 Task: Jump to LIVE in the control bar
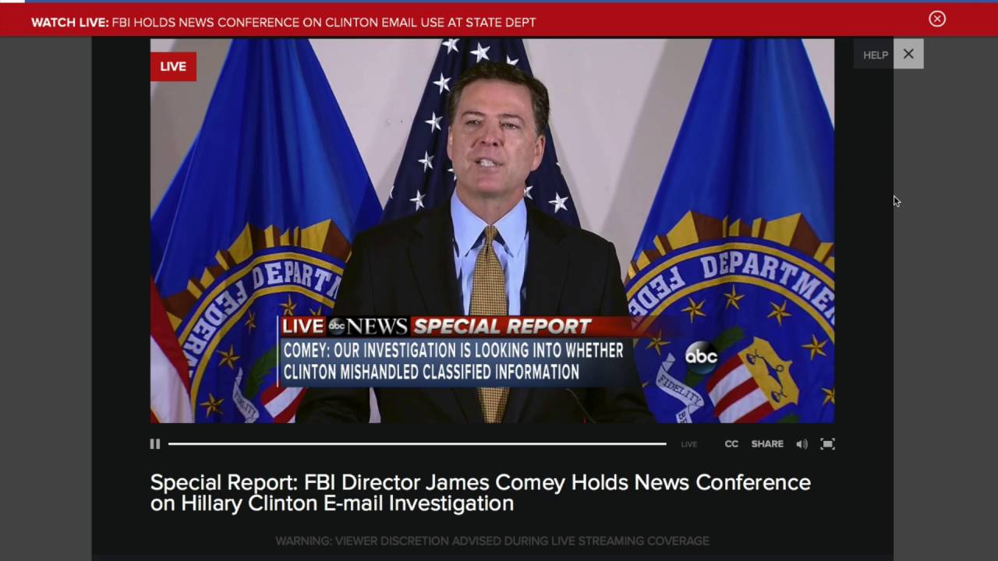tap(689, 444)
